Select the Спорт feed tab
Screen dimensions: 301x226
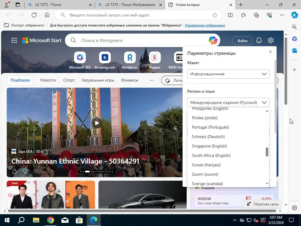pos(69,80)
